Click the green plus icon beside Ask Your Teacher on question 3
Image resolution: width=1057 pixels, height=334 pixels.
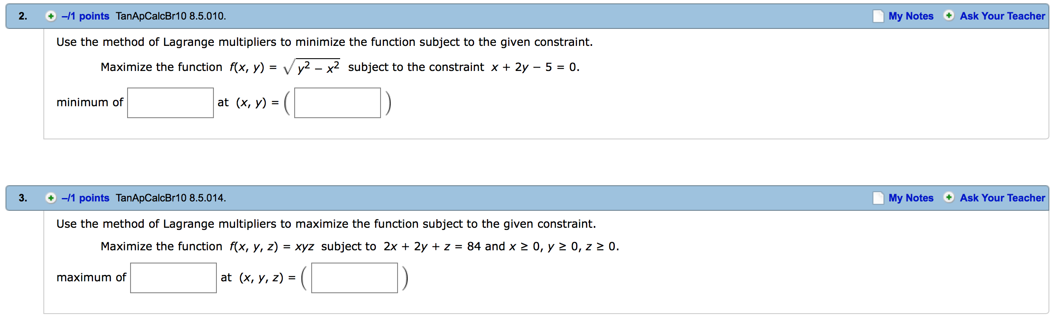click(x=949, y=198)
